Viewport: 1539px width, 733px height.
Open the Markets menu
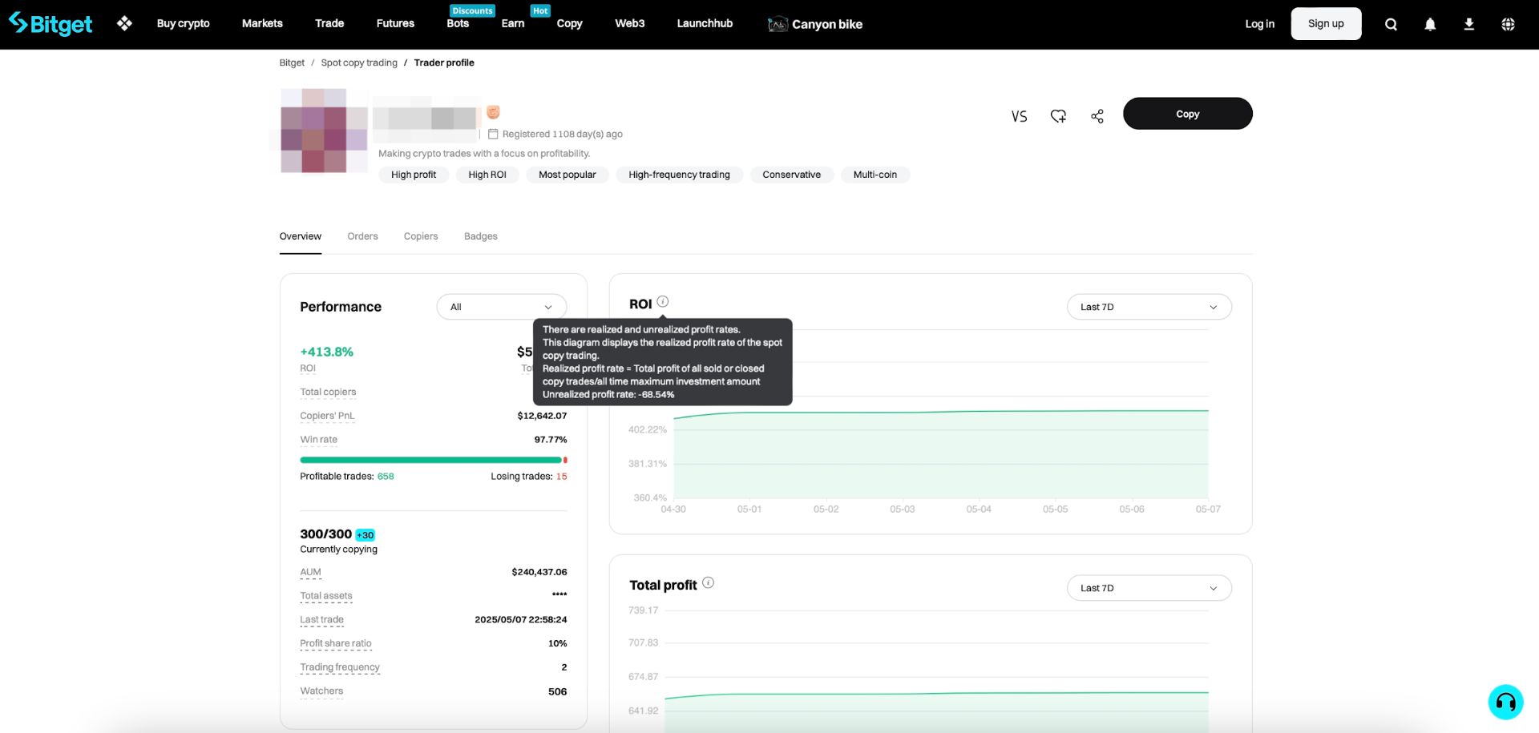pyautogui.click(x=262, y=24)
